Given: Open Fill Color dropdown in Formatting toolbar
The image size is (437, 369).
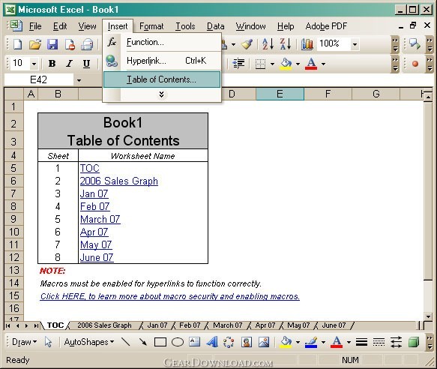Looking at the screenshot, I should coord(298,64).
